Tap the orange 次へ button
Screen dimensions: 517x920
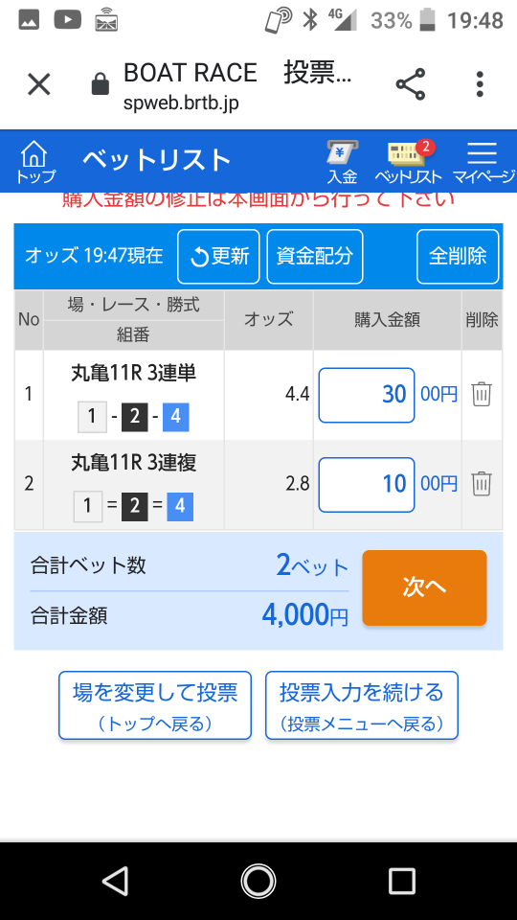[x=424, y=587]
